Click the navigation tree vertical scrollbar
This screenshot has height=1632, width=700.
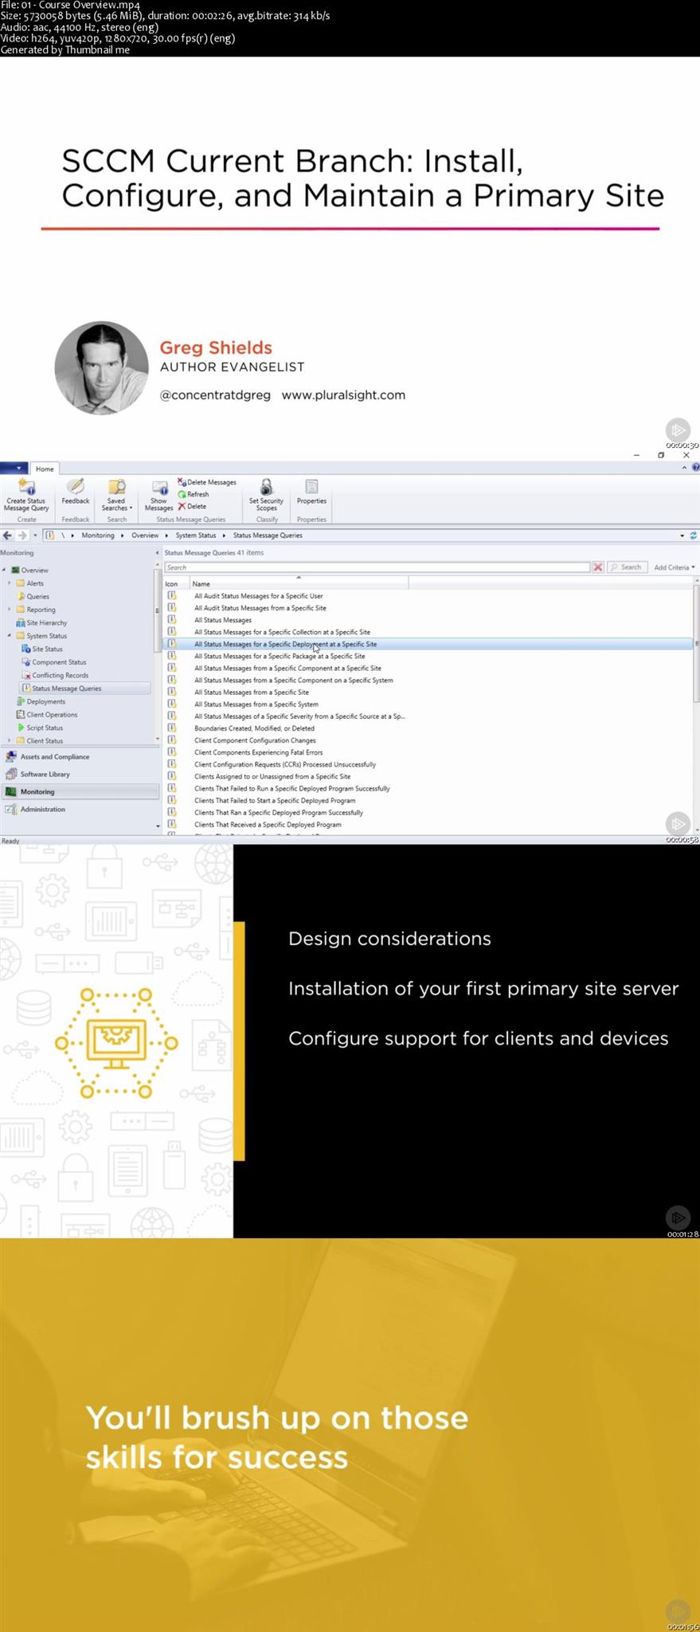coord(157,611)
